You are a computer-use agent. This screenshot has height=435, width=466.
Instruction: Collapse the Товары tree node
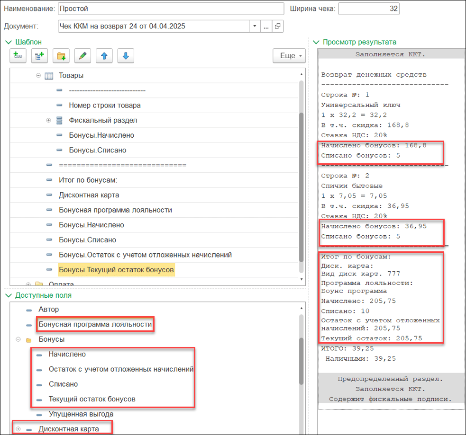click(38, 76)
